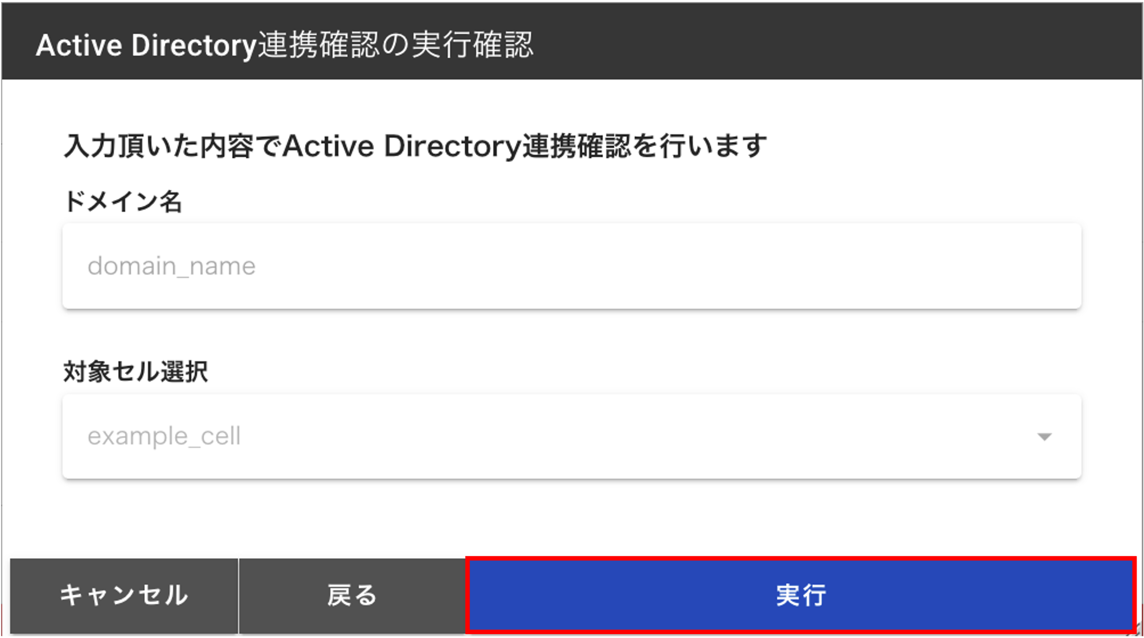Click the dialog title bar text
Image resolution: width=1144 pixels, height=638 pixels.
286,46
